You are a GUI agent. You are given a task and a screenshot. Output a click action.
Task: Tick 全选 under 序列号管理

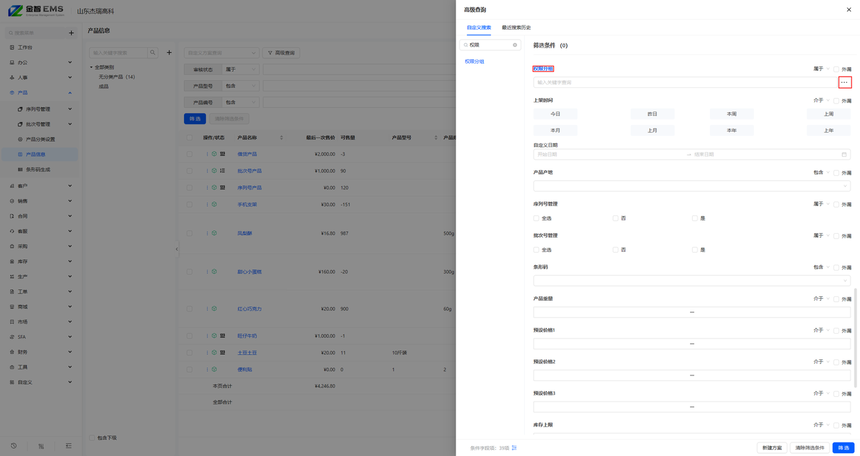536,218
